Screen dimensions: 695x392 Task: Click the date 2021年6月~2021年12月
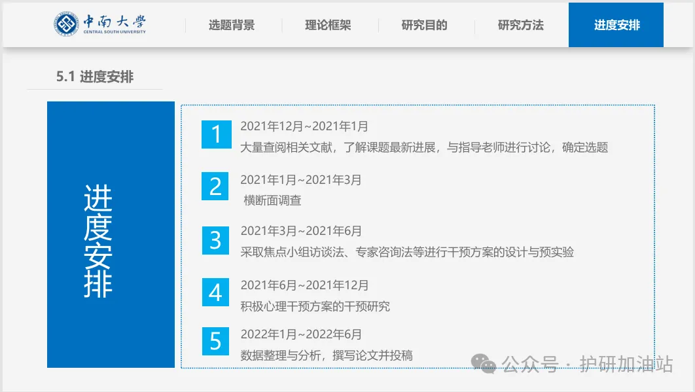click(x=304, y=285)
